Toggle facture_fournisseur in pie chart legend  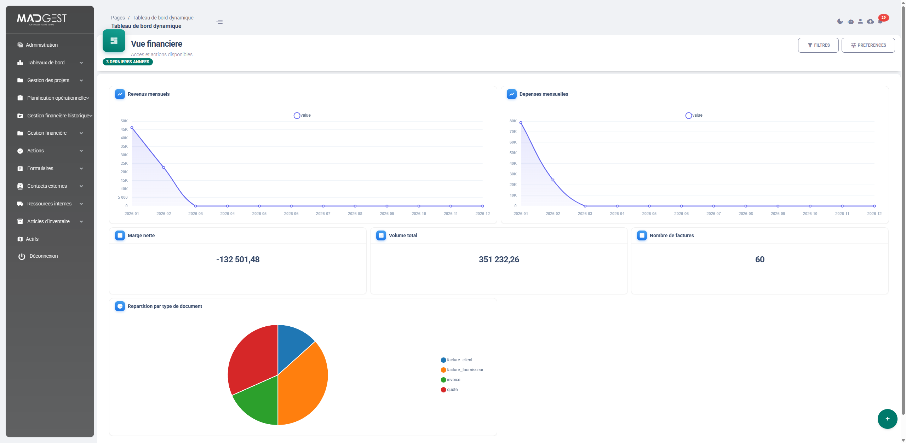coord(462,370)
